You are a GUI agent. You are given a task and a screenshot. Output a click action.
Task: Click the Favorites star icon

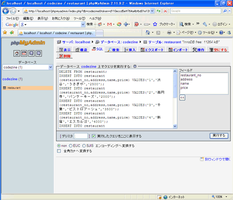[5, 32]
